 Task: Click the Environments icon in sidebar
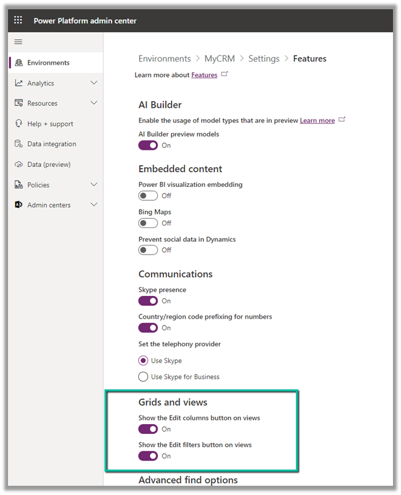pyautogui.click(x=19, y=63)
